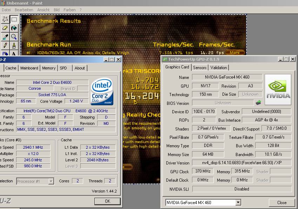Activate the Pick Color eyedropper tool
Screen dimensions: 298x209
click(5, 37)
